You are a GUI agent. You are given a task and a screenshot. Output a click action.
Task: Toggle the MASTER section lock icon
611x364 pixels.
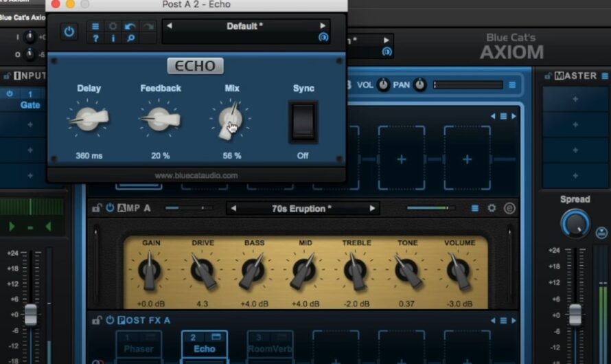pyautogui.click(x=549, y=76)
